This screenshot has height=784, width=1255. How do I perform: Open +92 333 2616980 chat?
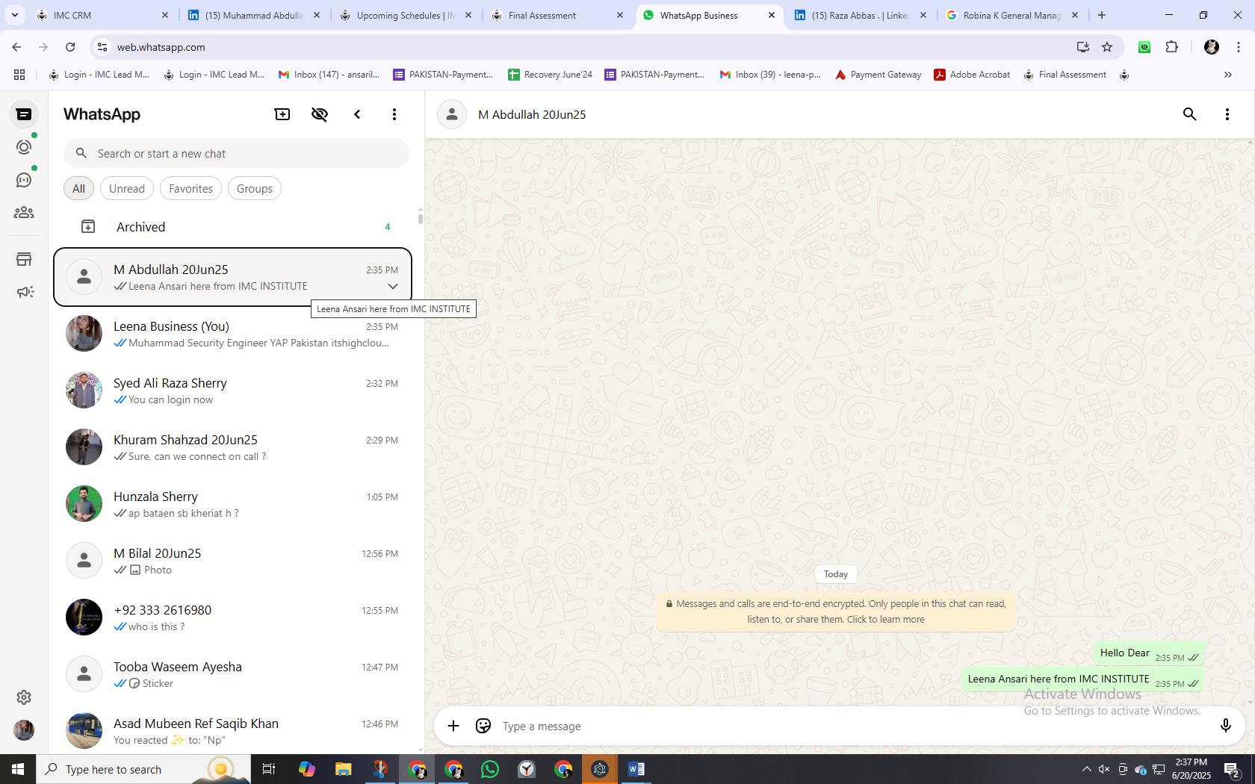[232, 617]
